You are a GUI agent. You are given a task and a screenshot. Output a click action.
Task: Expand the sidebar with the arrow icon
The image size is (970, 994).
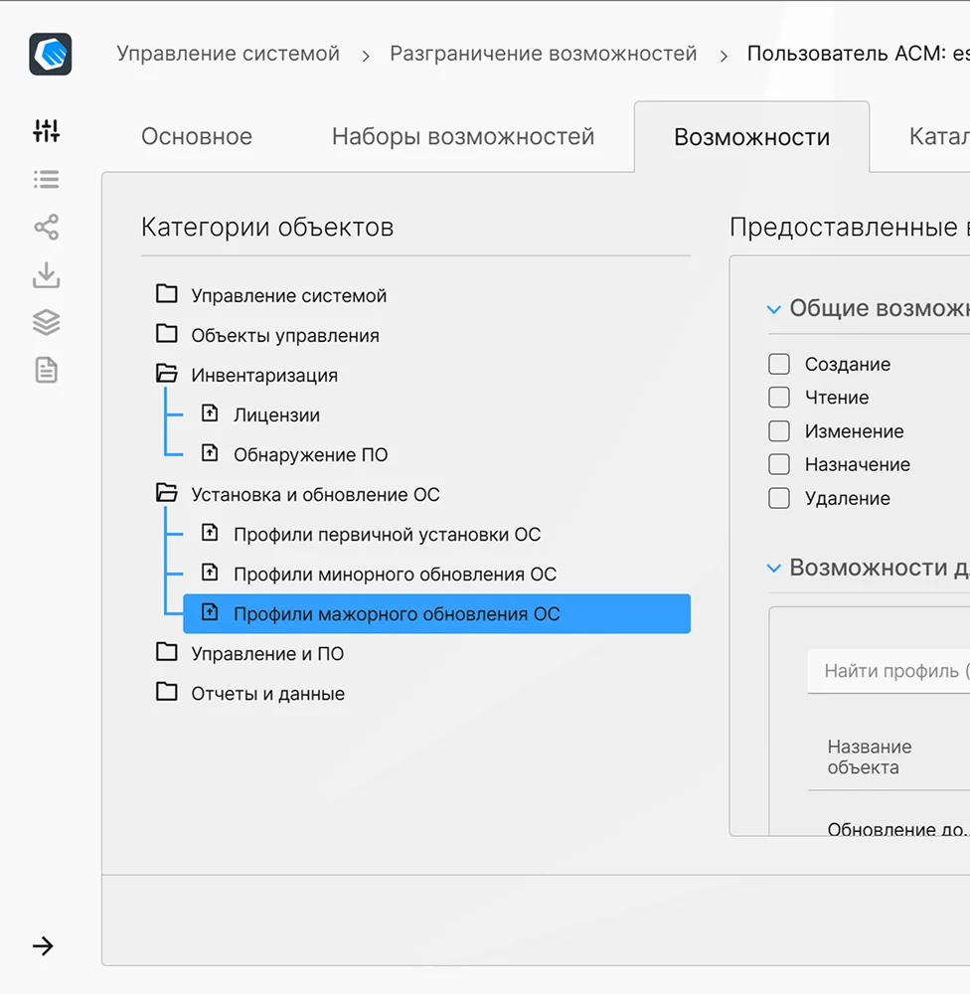tap(43, 946)
